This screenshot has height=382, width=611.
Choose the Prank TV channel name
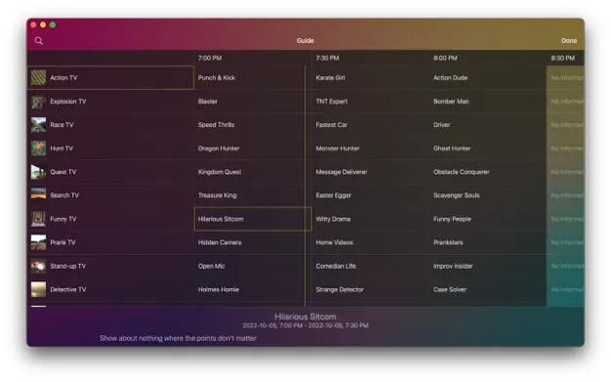62,242
